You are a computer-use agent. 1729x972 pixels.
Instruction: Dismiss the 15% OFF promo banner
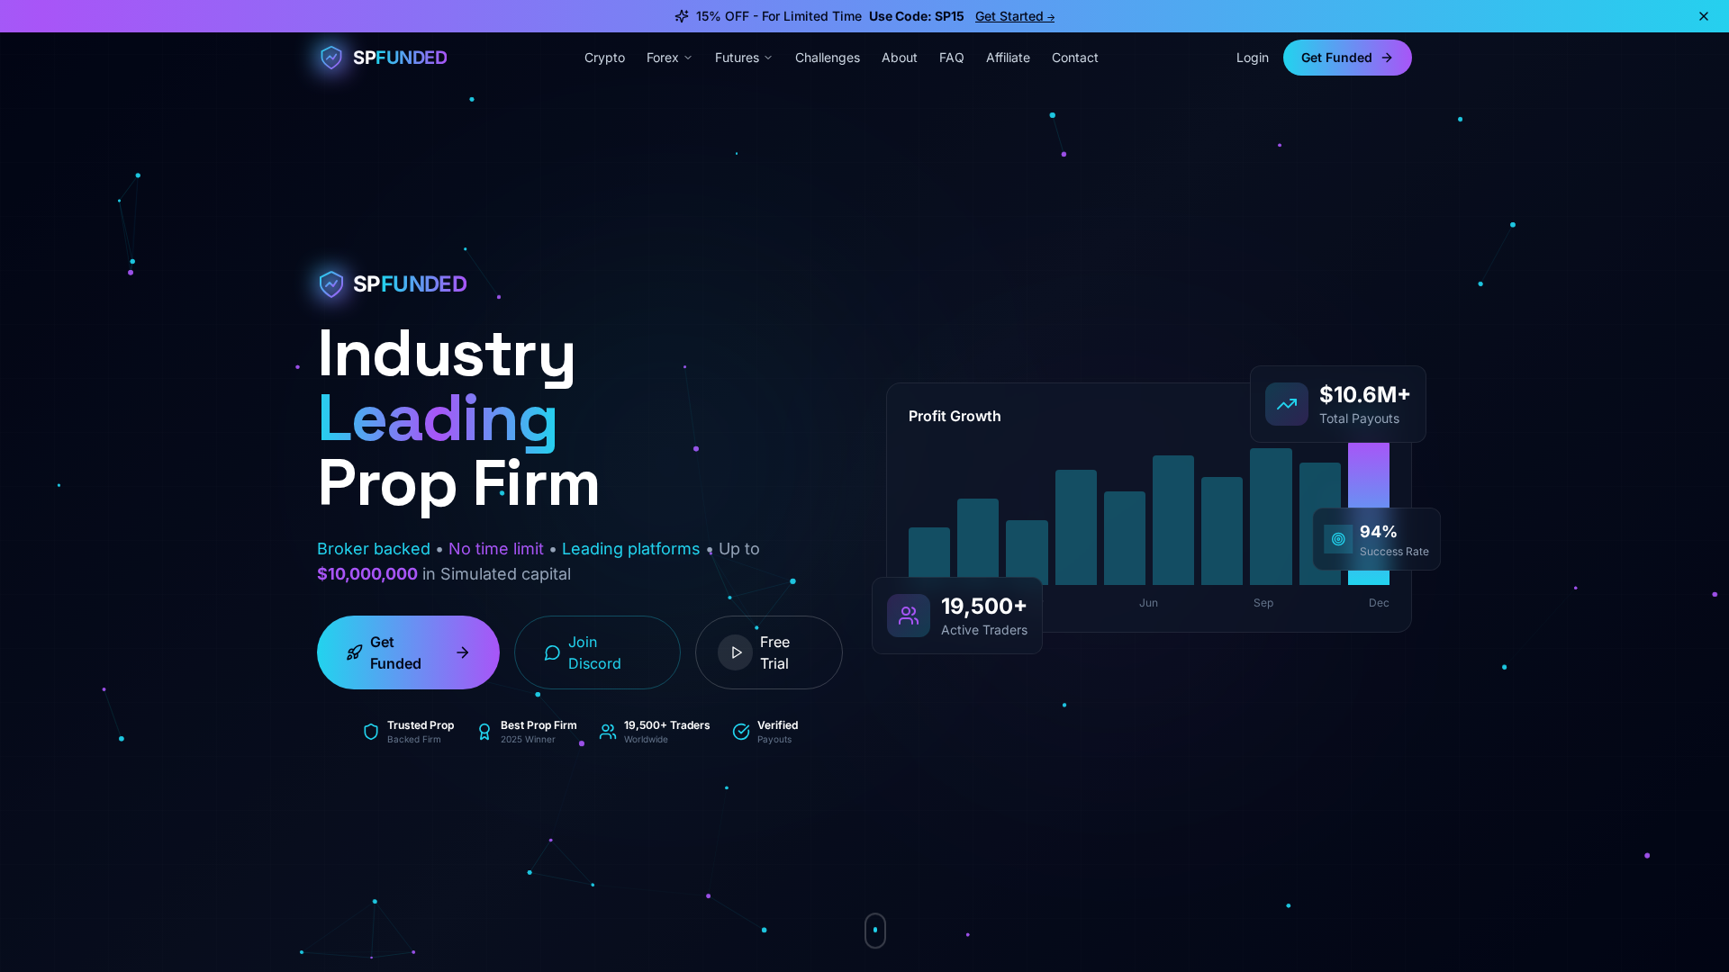pyautogui.click(x=1704, y=16)
